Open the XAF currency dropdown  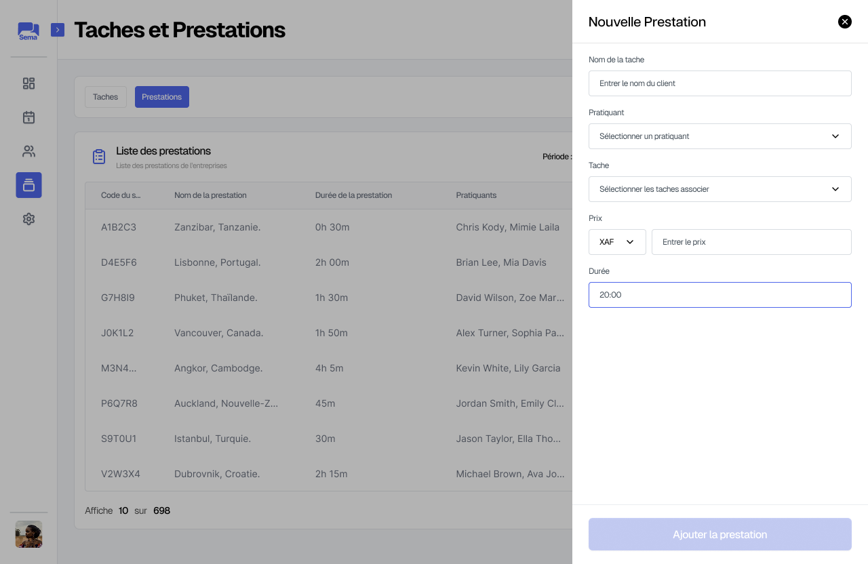pyautogui.click(x=617, y=242)
